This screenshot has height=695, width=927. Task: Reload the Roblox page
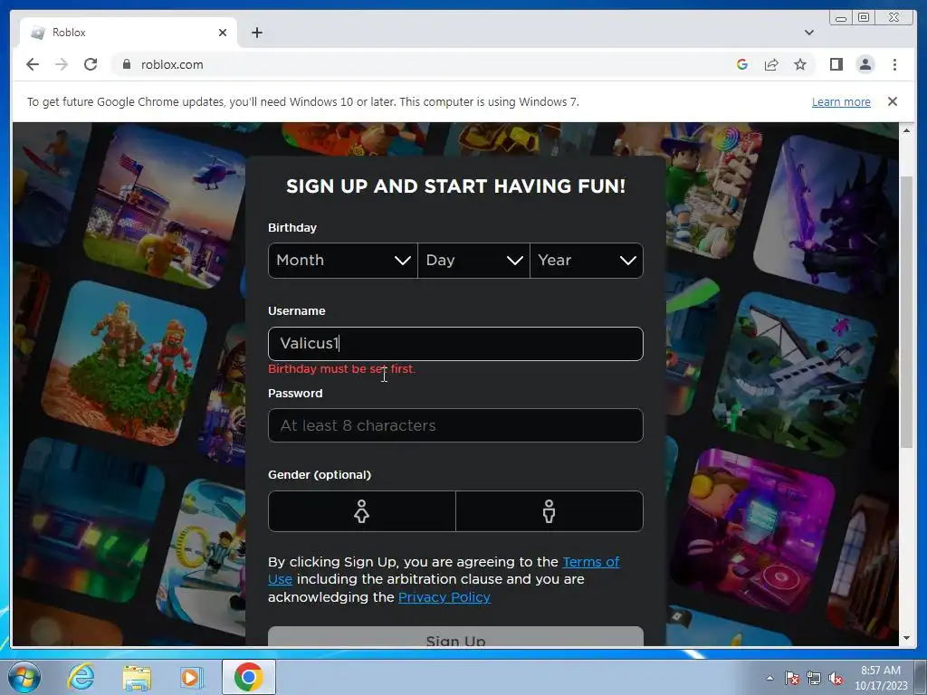point(91,64)
